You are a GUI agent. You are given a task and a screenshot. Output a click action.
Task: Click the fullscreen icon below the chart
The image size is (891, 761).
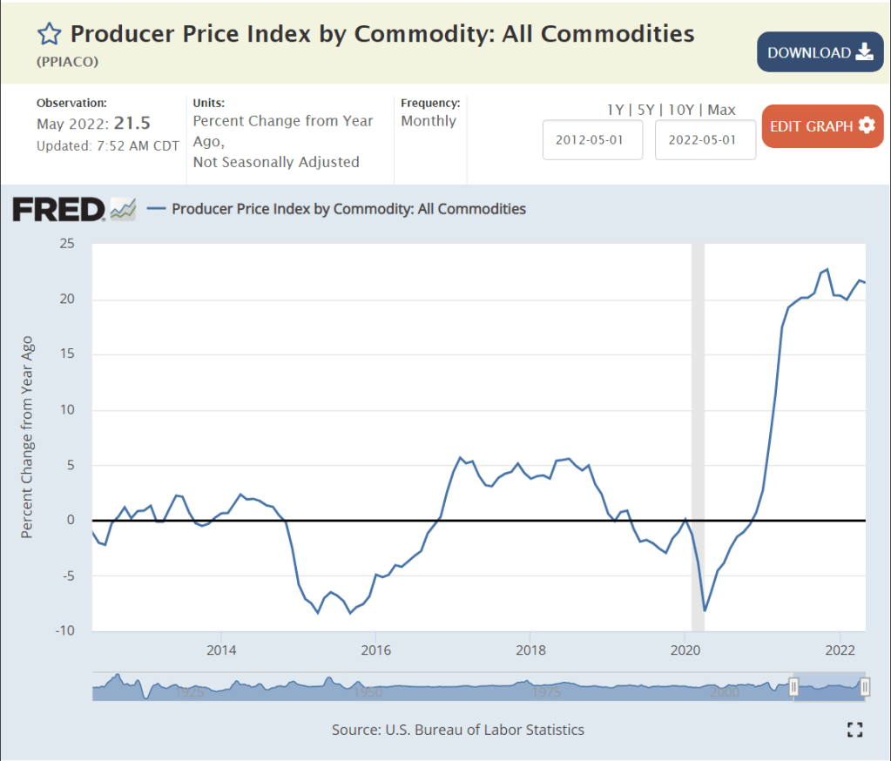854,730
